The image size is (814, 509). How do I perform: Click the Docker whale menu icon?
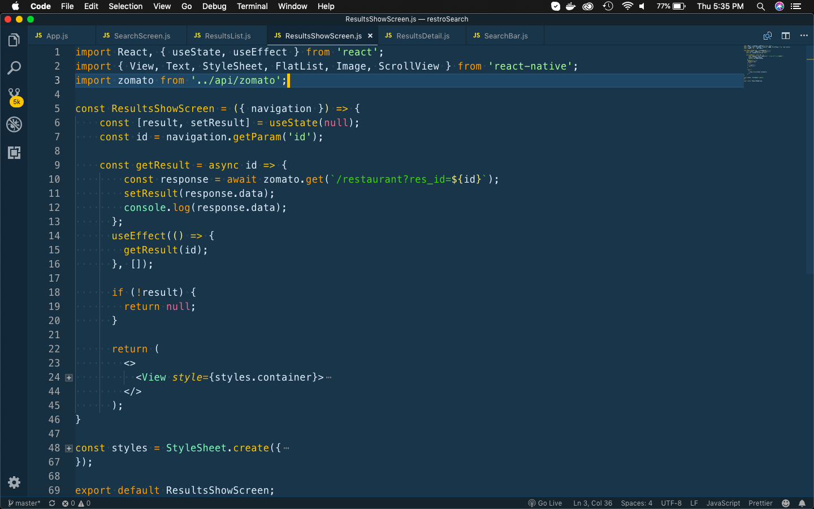pyautogui.click(x=571, y=6)
